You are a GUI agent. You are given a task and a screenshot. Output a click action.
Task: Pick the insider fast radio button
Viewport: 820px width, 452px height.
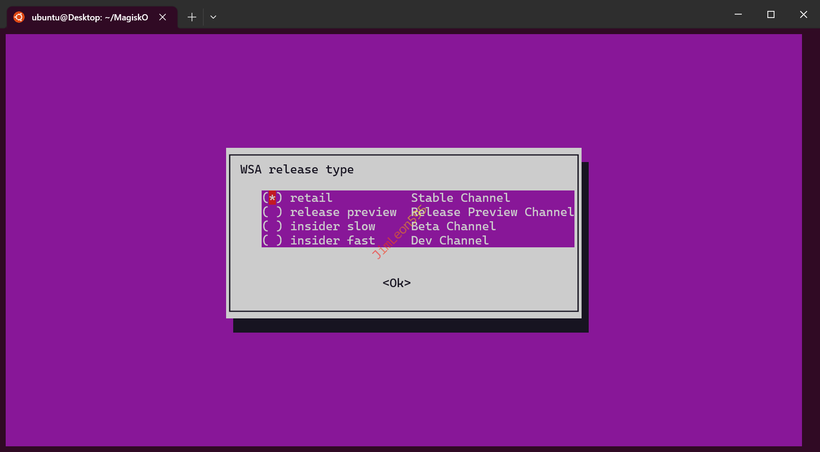click(272, 241)
